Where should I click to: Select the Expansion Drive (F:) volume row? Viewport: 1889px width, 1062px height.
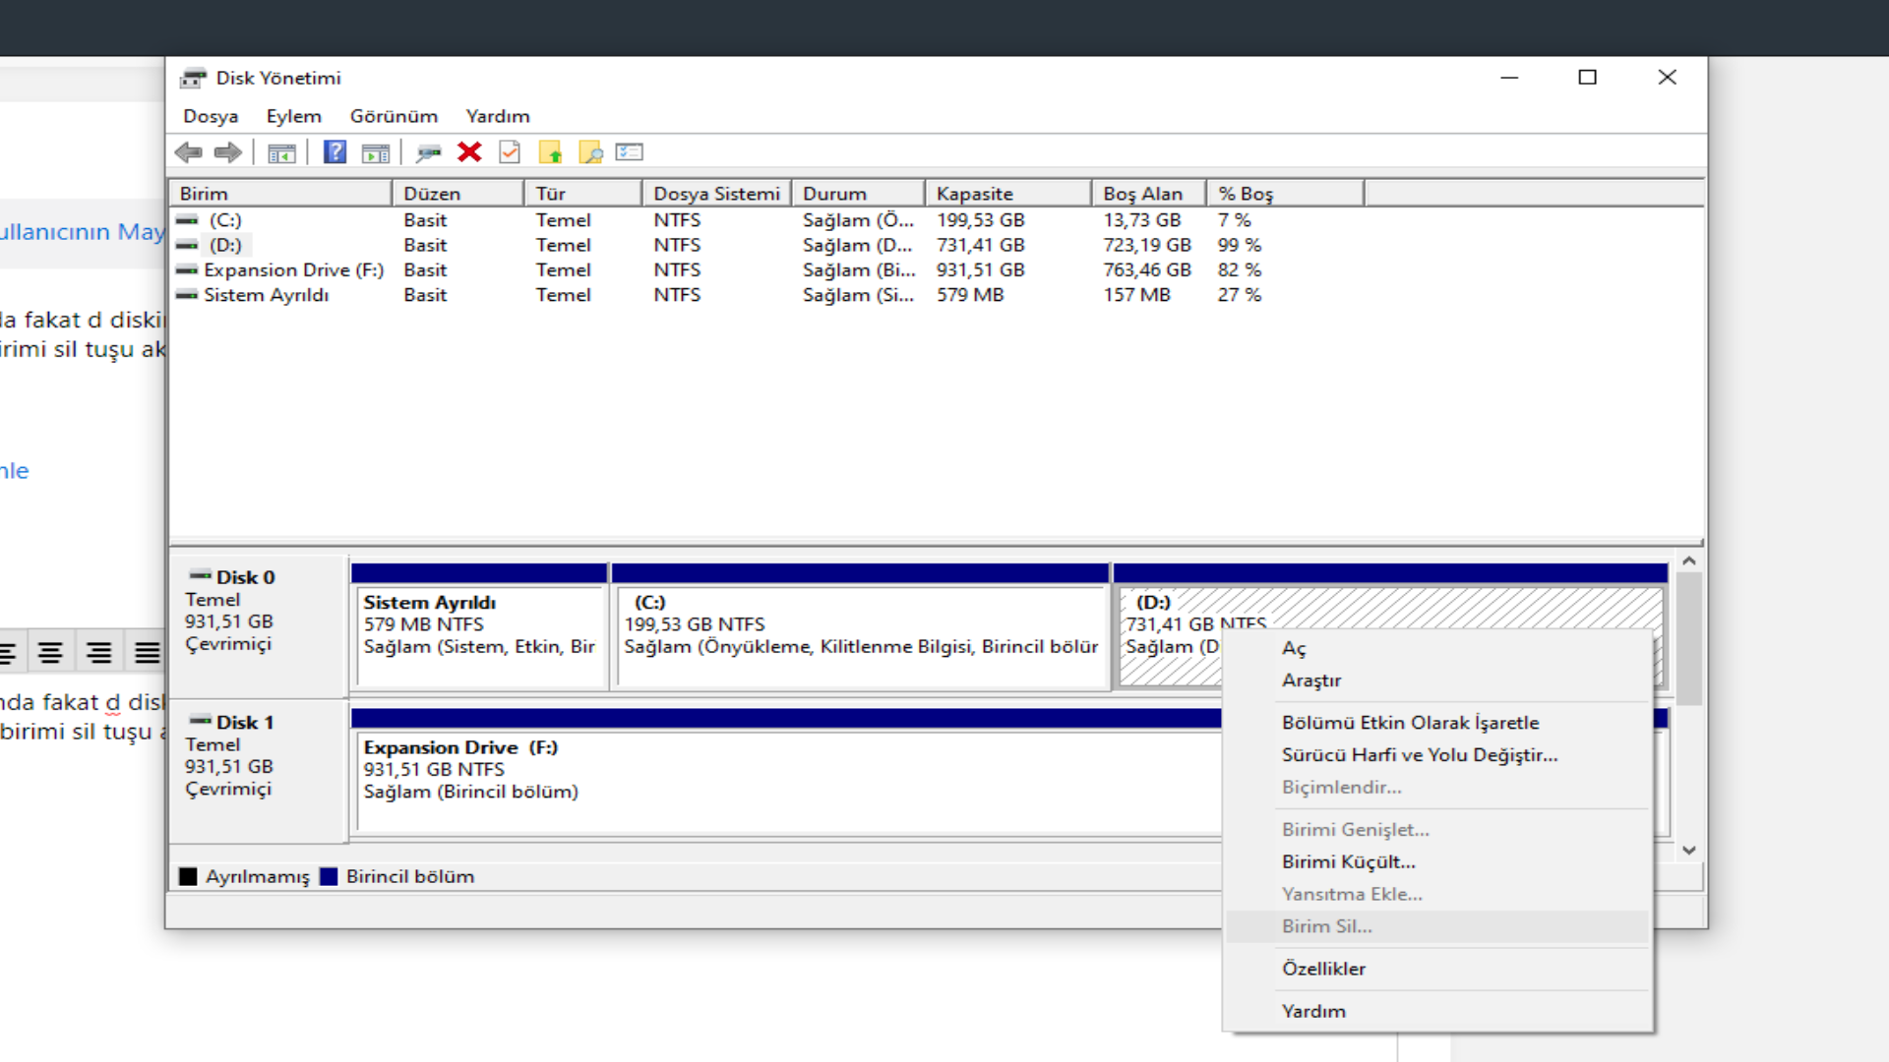[x=293, y=270]
